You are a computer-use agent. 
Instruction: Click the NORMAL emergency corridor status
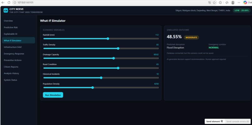pos(214,48)
